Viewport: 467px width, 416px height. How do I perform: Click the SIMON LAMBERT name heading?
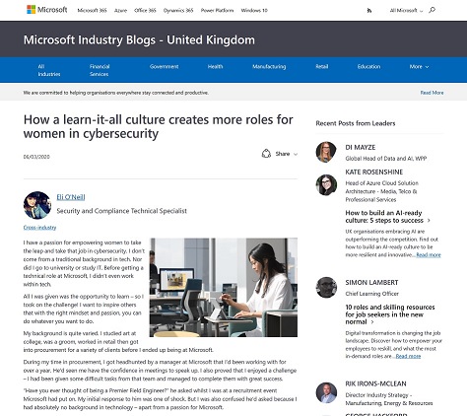click(371, 283)
